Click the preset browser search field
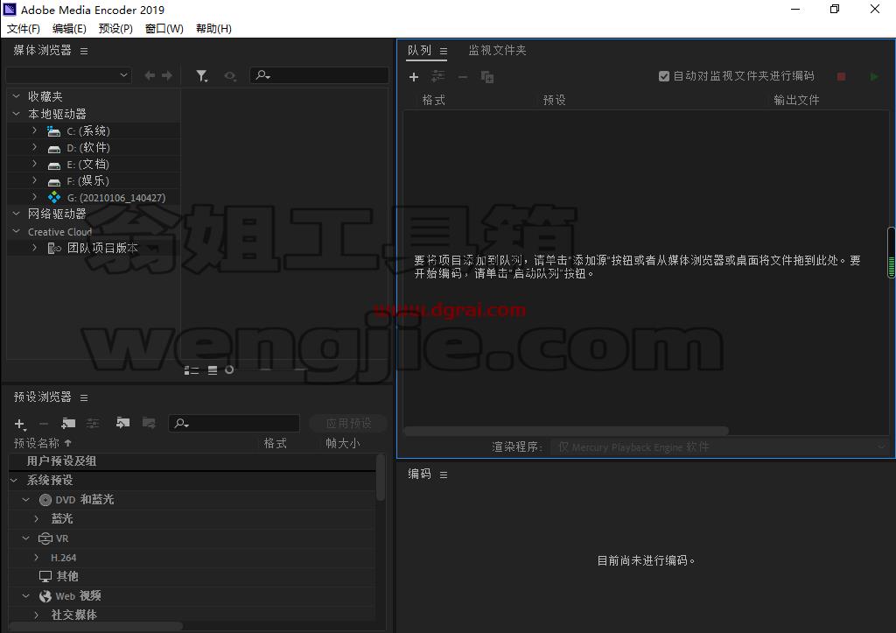 [234, 423]
